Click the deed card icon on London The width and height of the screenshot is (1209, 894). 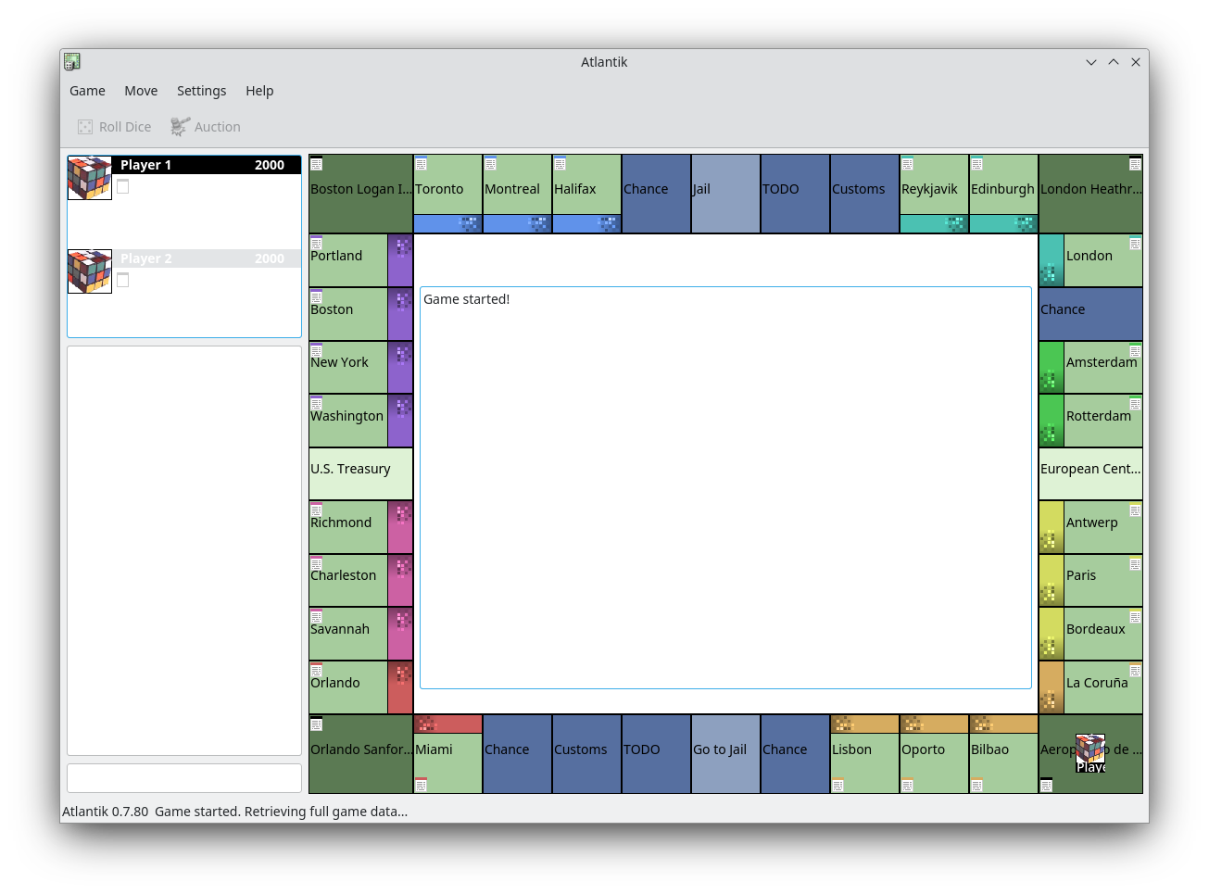[1135, 244]
